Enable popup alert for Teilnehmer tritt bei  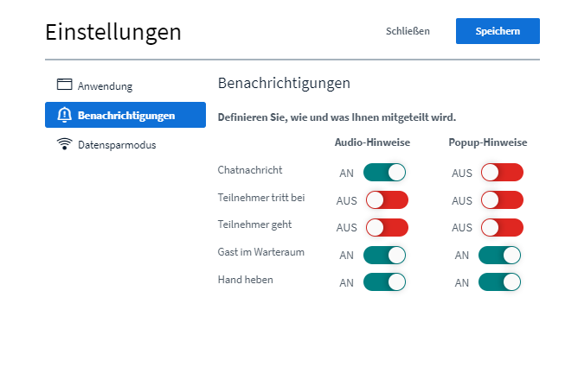click(x=502, y=200)
